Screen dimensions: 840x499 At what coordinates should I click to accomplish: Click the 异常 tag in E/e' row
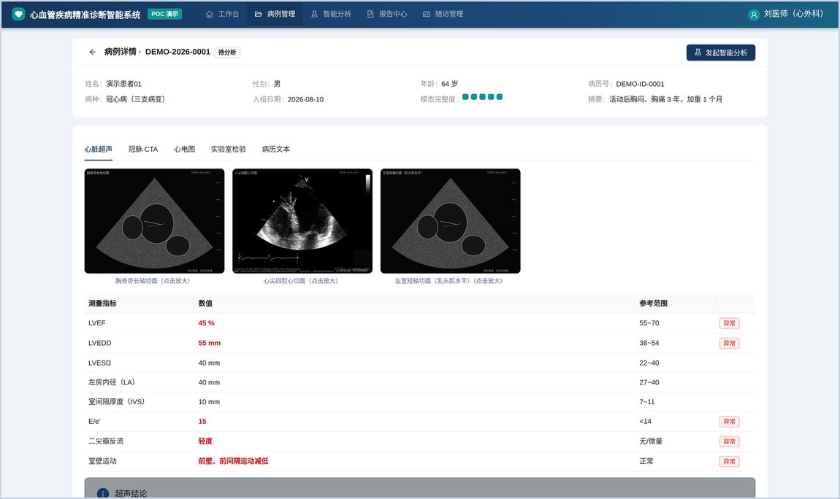(x=729, y=422)
